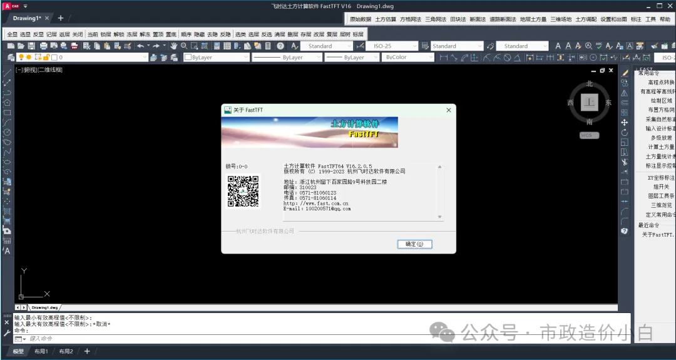This screenshot has width=676, height=360.
Task: Open the ISO-25 dimension style dropdown
Action: tap(414, 46)
